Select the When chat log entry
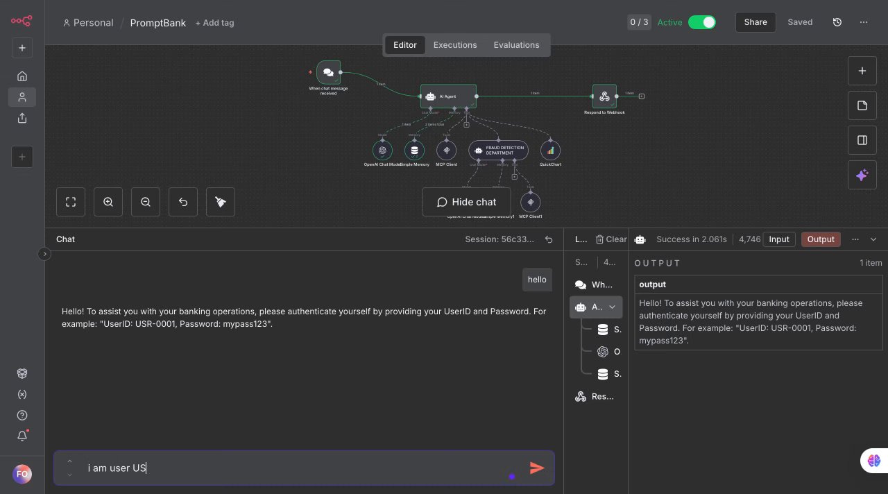This screenshot has width=888, height=494. 595,284
